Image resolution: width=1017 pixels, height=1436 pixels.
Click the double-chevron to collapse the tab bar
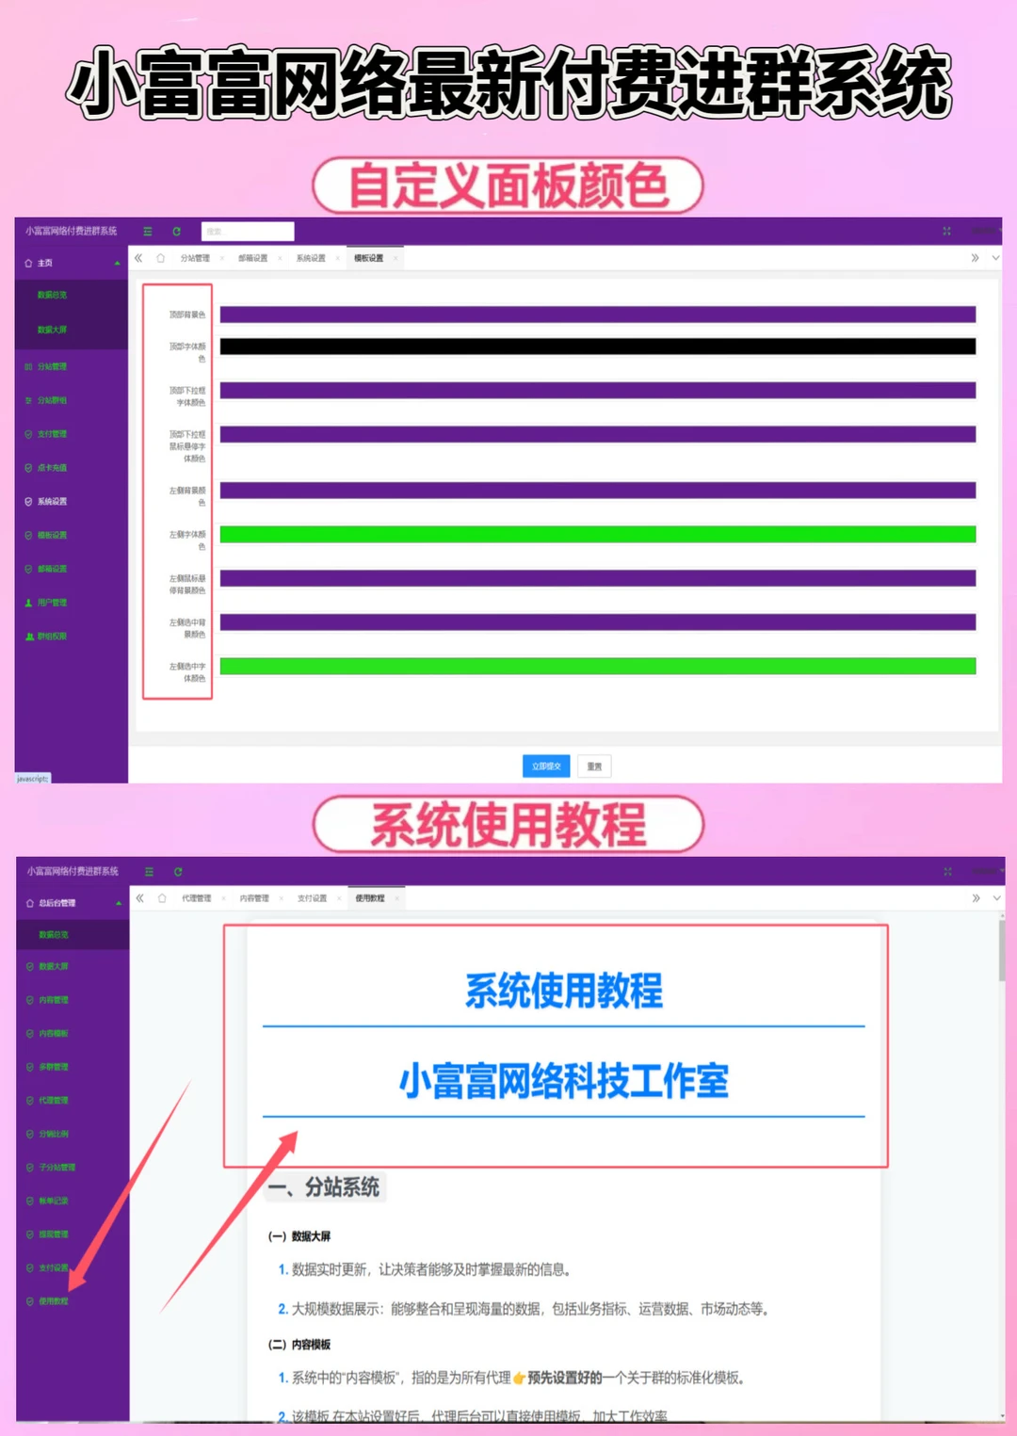(137, 257)
